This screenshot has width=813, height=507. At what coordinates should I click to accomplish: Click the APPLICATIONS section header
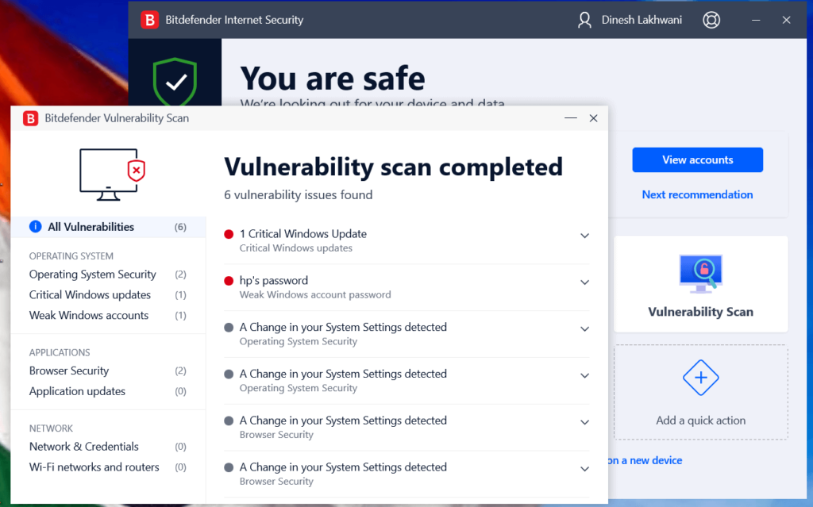tap(60, 352)
